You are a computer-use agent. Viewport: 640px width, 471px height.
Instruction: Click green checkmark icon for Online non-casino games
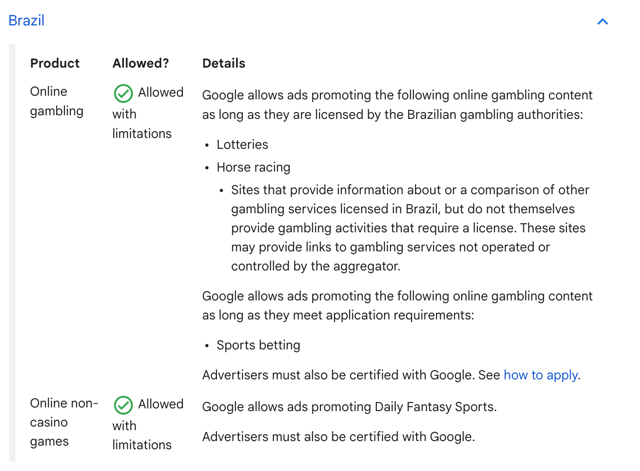click(x=123, y=405)
